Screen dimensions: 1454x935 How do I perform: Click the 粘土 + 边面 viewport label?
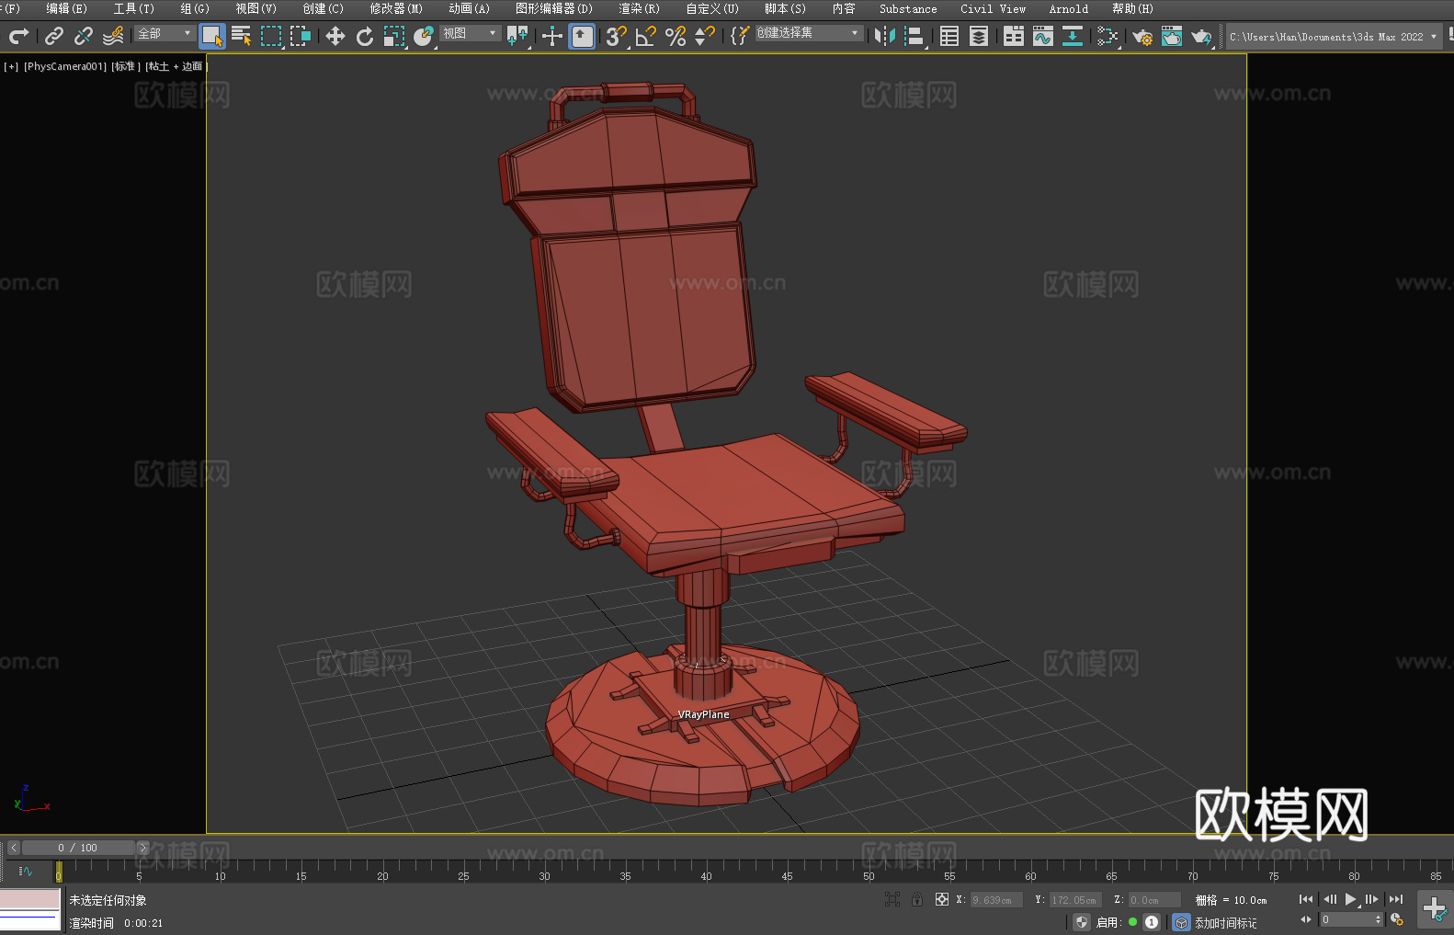176,66
